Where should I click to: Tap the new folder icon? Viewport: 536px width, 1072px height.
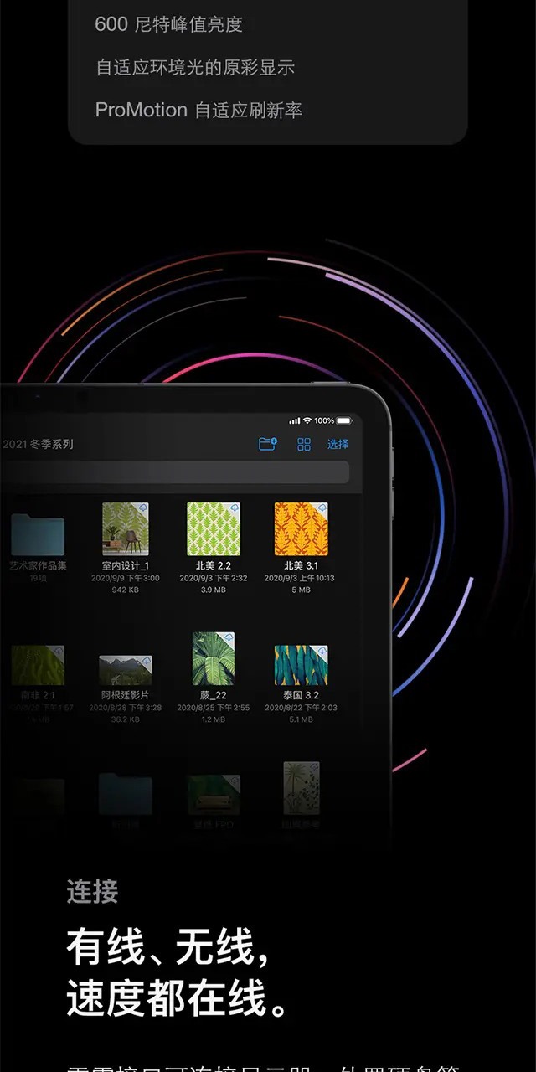click(x=268, y=444)
